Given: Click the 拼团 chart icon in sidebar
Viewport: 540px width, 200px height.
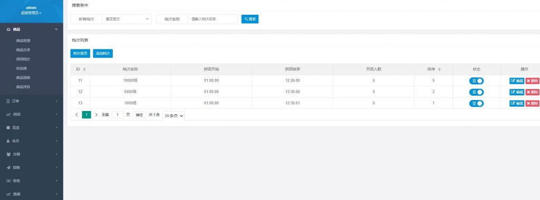Looking at the screenshot, I should pos(8,114).
